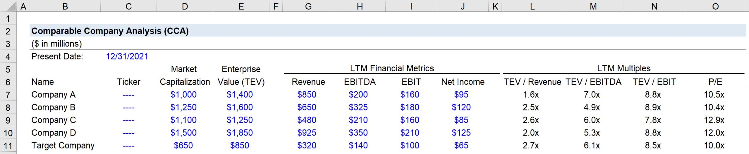Image resolution: width=749 pixels, height=154 pixels.
Task: Click the Ticker column label
Action: pos(129,82)
